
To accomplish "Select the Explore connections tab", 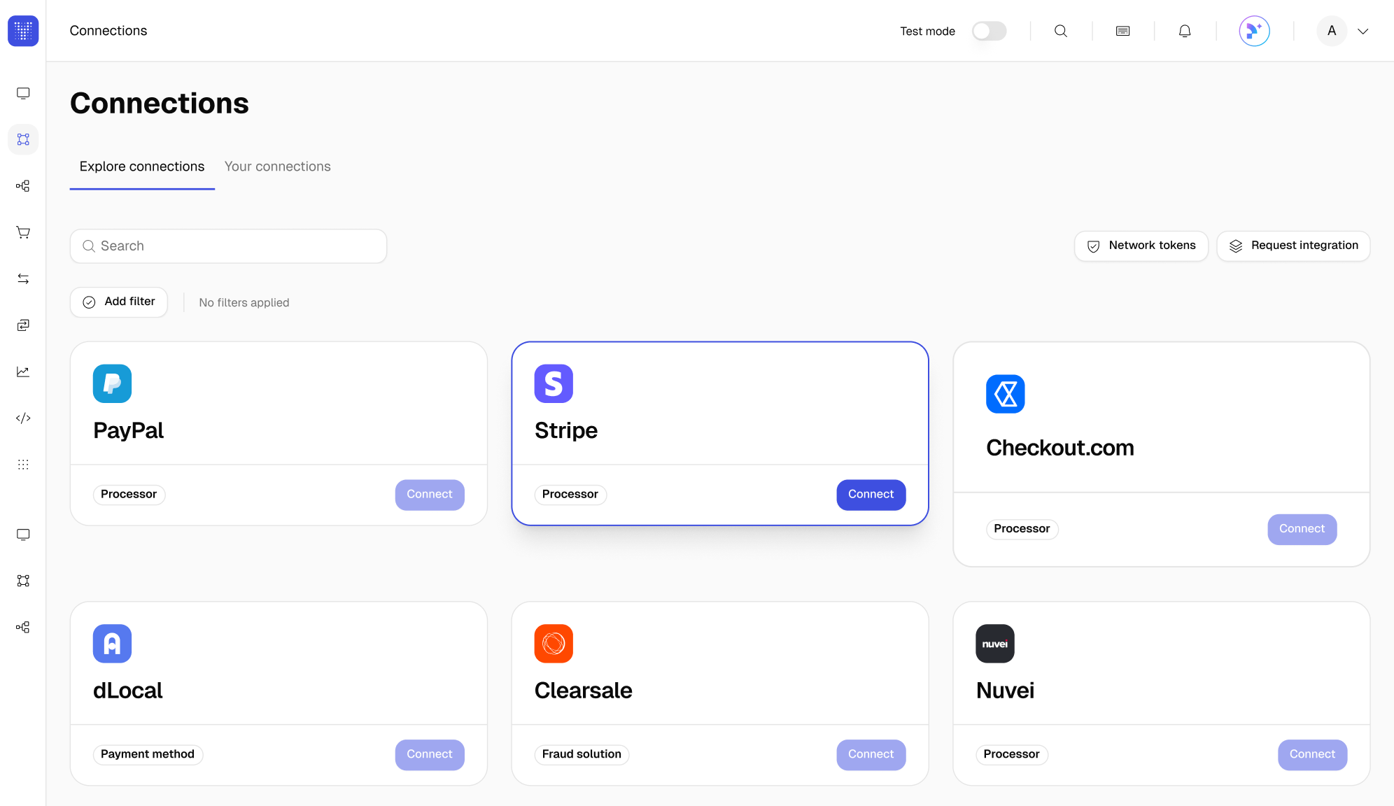I will pyautogui.click(x=142, y=167).
